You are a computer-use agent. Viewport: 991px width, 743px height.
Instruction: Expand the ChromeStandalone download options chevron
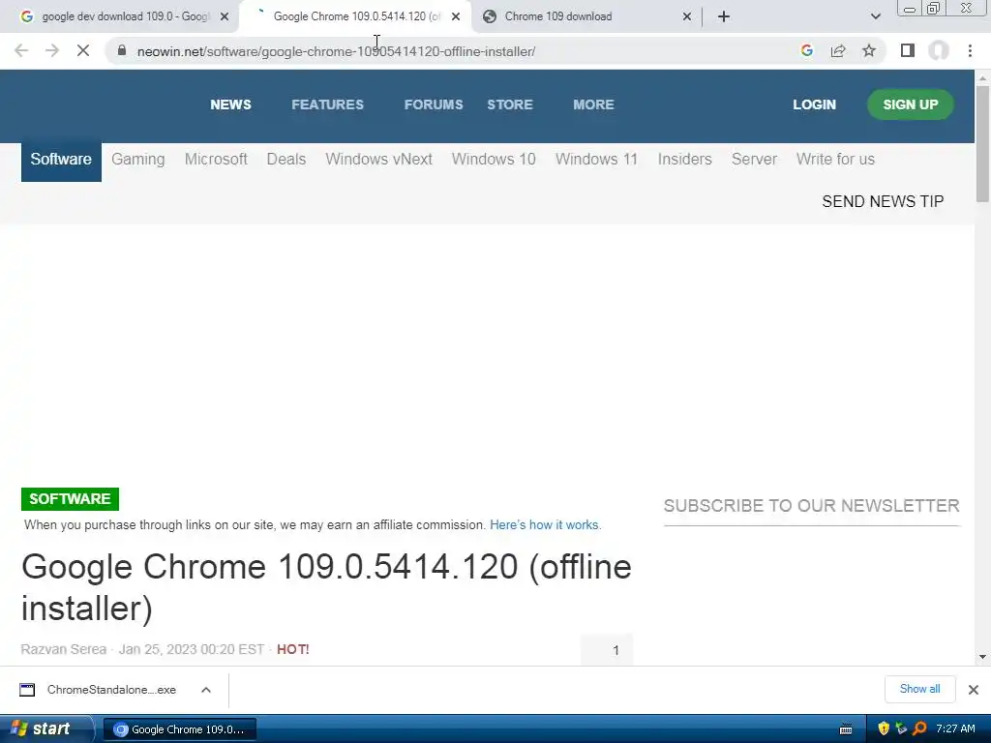click(206, 690)
